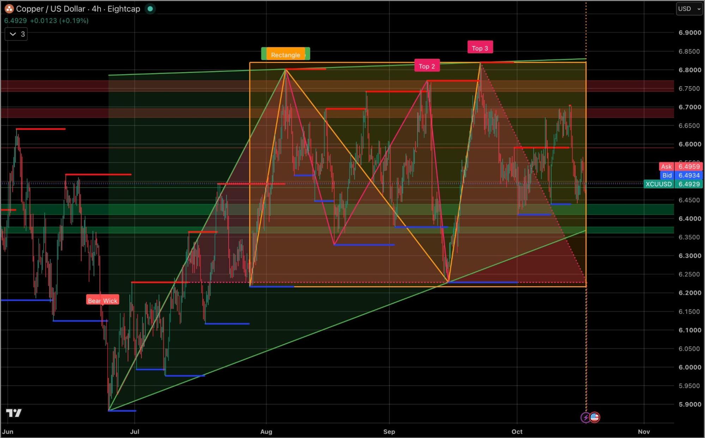Click the XCUUSD price tag
This screenshot has width=705, height=438.
point(674,184)
